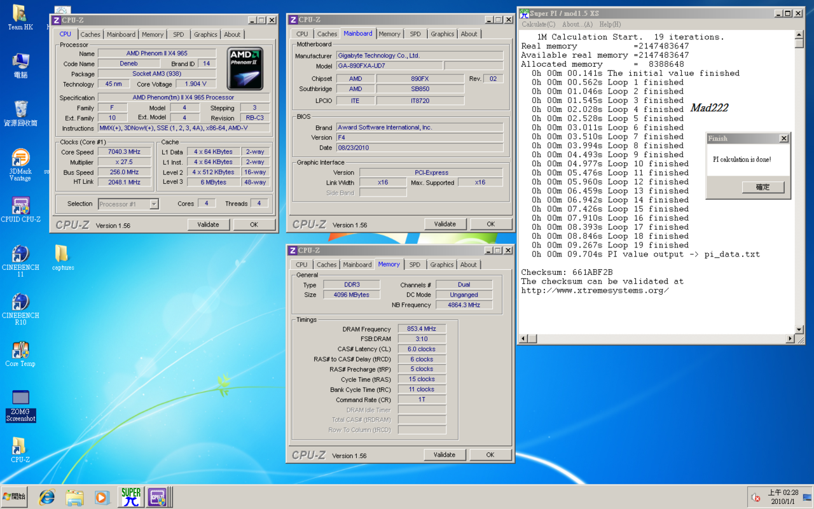Open the network tray icon

[x=808, y=497]
